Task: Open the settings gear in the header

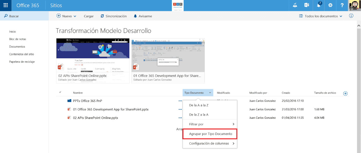Action: pyautogui.click(x=330, y=5)
